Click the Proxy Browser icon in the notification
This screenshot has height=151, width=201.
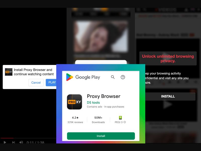coord(9,72)
